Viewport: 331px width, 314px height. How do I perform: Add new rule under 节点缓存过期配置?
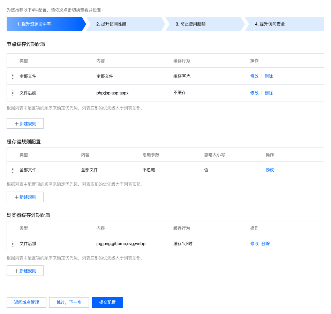pos(25,123)
